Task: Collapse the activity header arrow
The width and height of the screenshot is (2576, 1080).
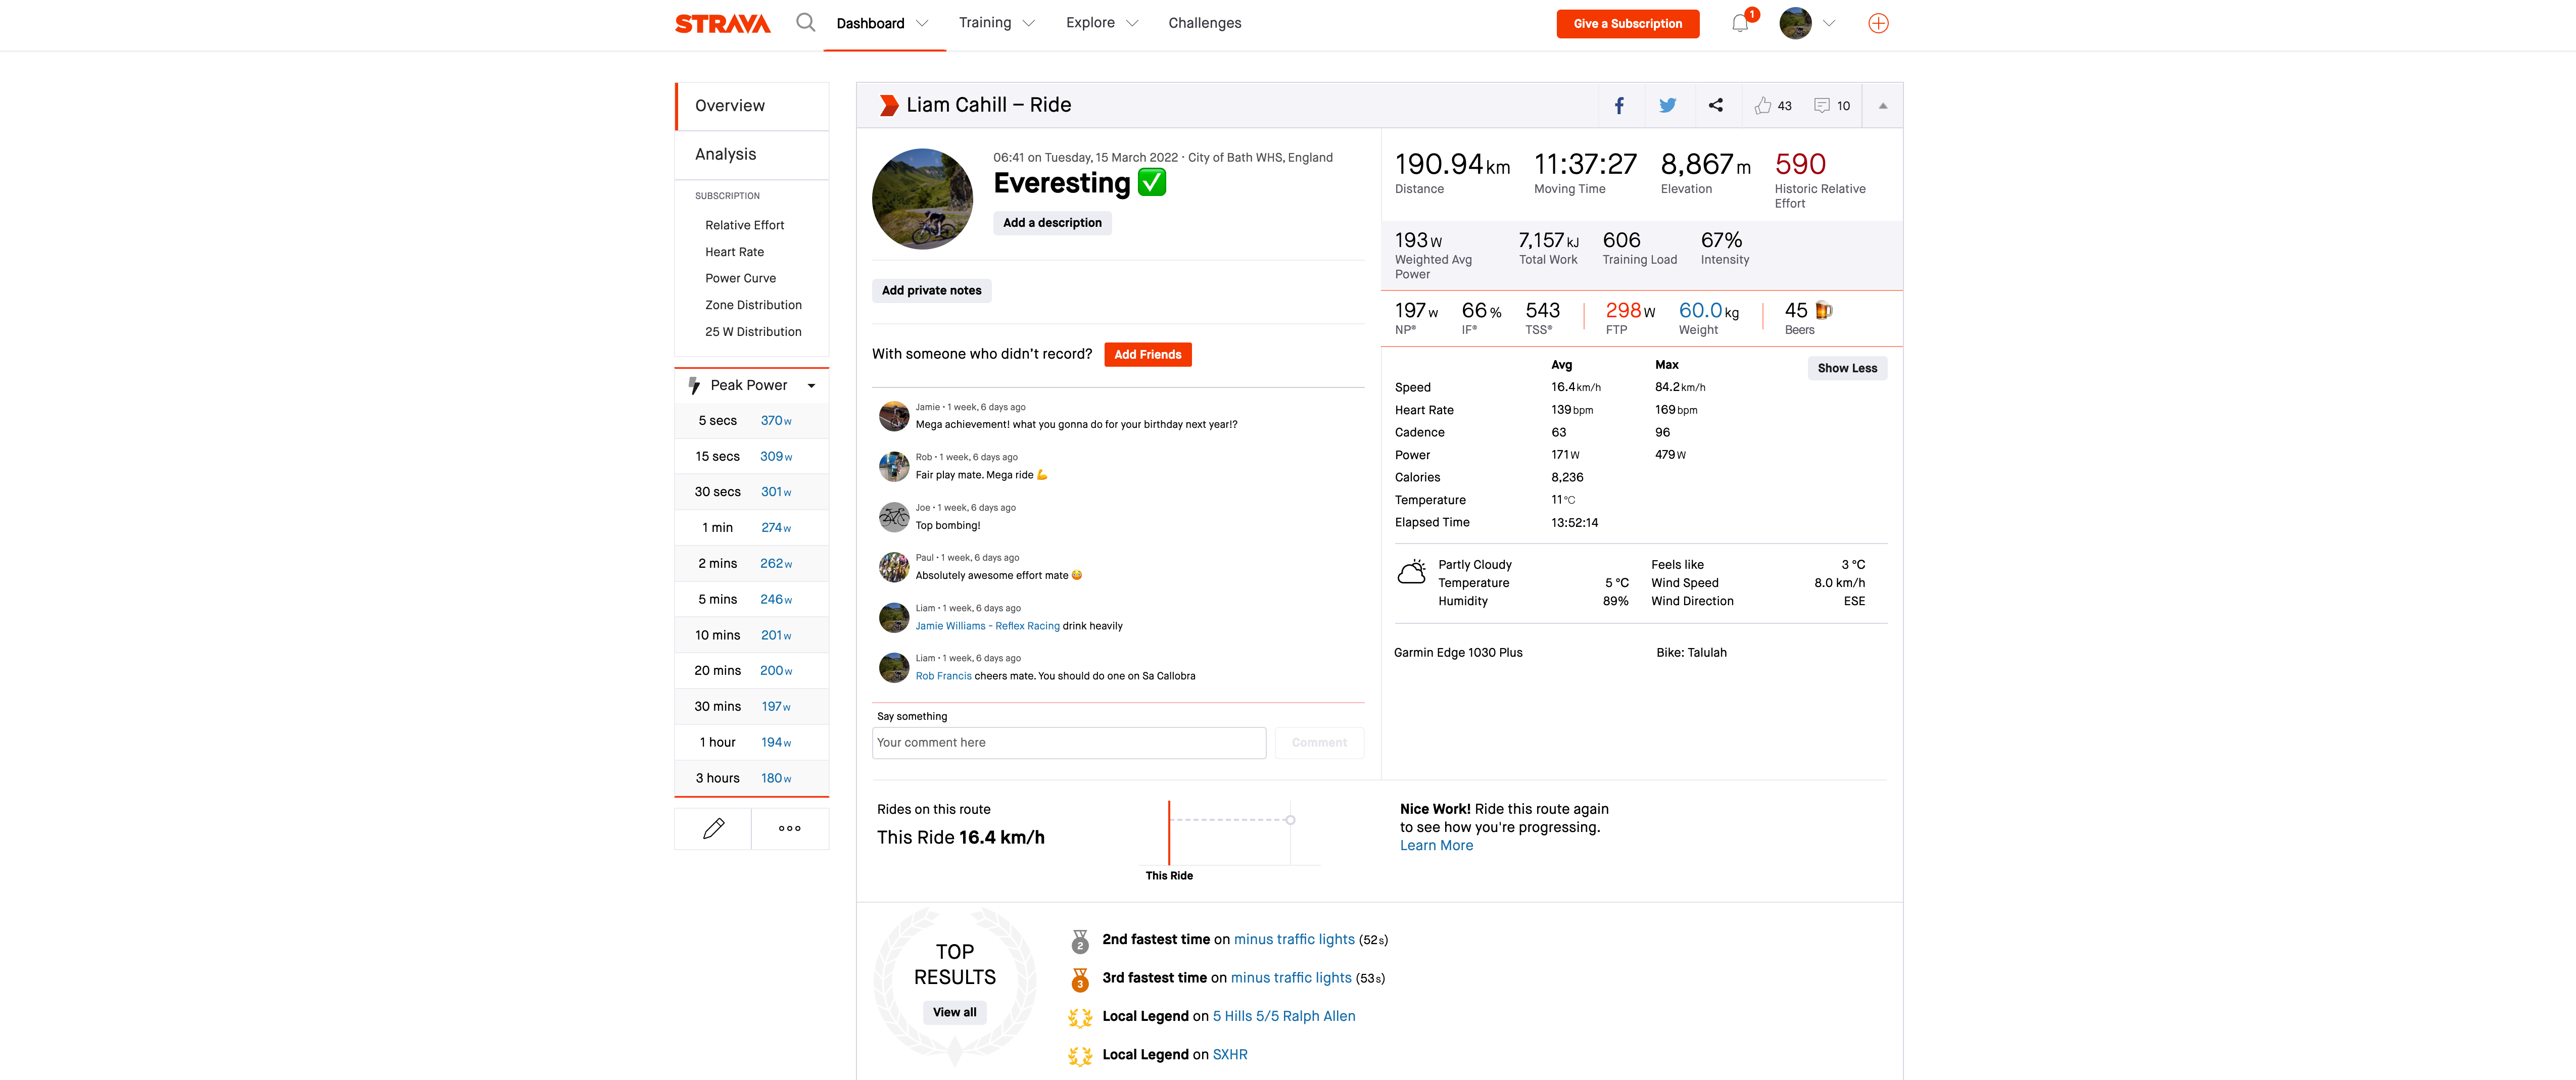Action: point(1882,105)
